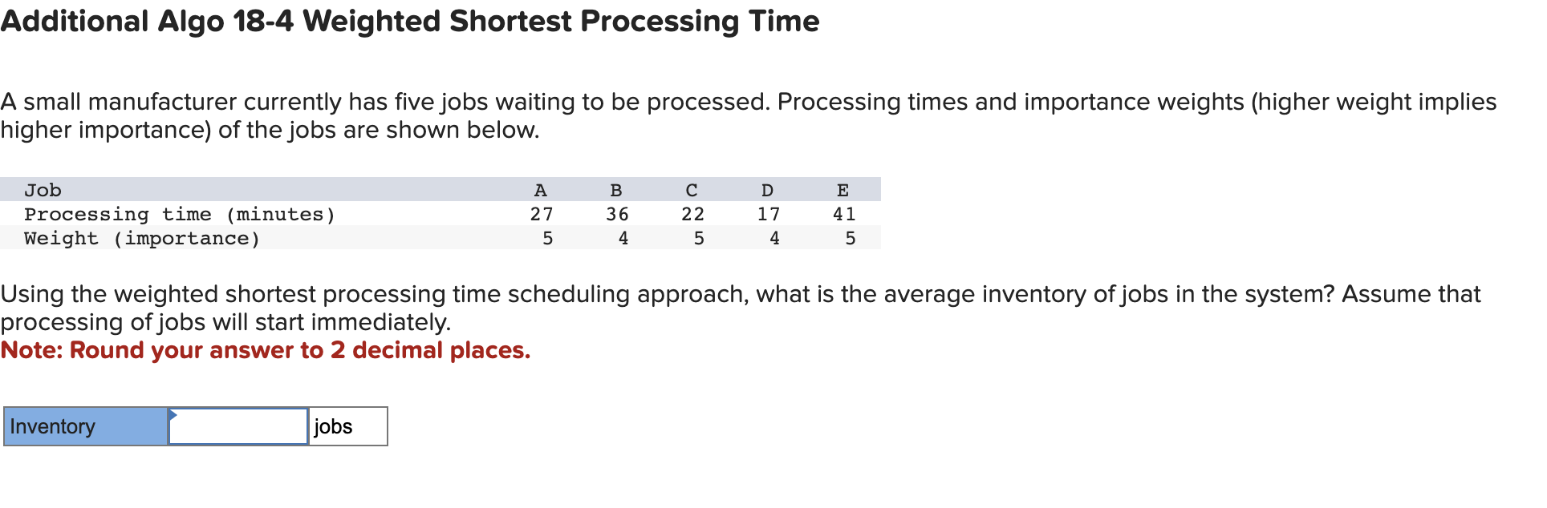Select column header C in the table
Image resolution: width=1547 pixels, height=508 pixels.
tap(692, 189)
